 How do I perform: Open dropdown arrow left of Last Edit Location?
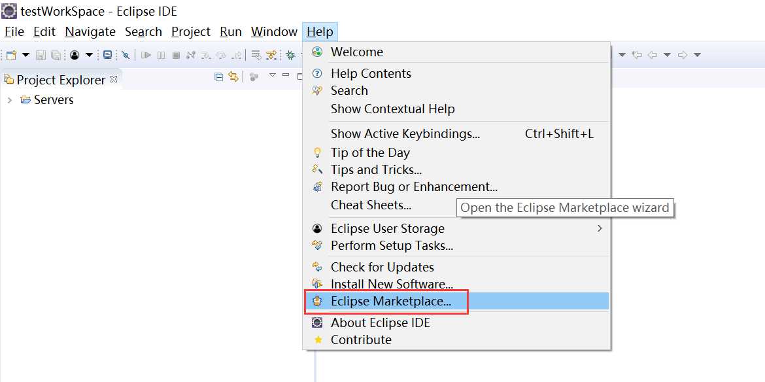(622, 55)
